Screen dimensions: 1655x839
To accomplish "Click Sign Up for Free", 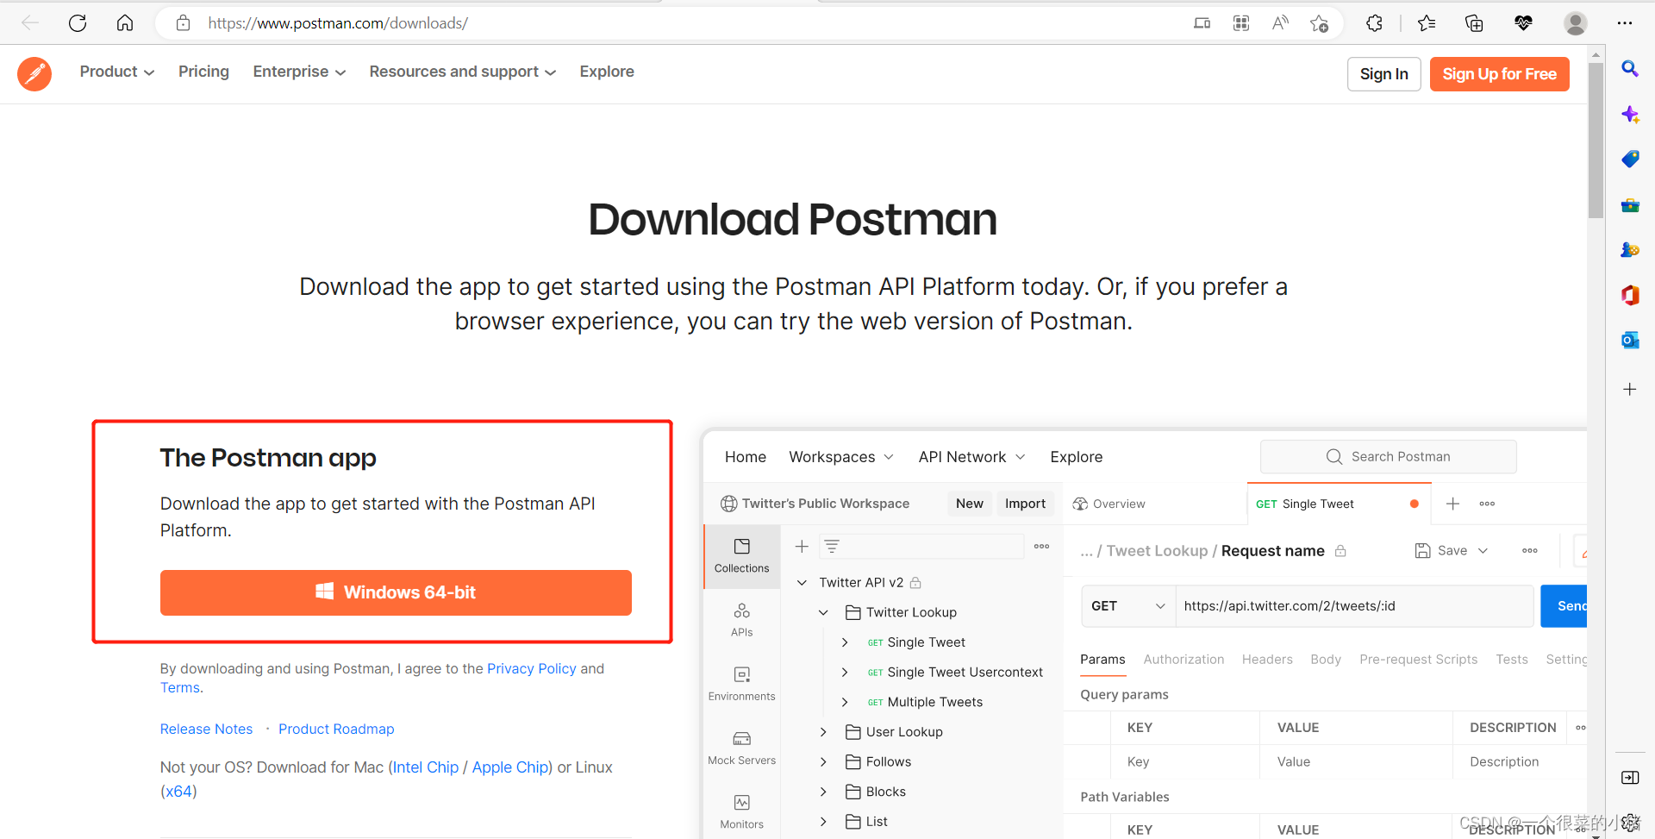I will tap(1500, 74).
